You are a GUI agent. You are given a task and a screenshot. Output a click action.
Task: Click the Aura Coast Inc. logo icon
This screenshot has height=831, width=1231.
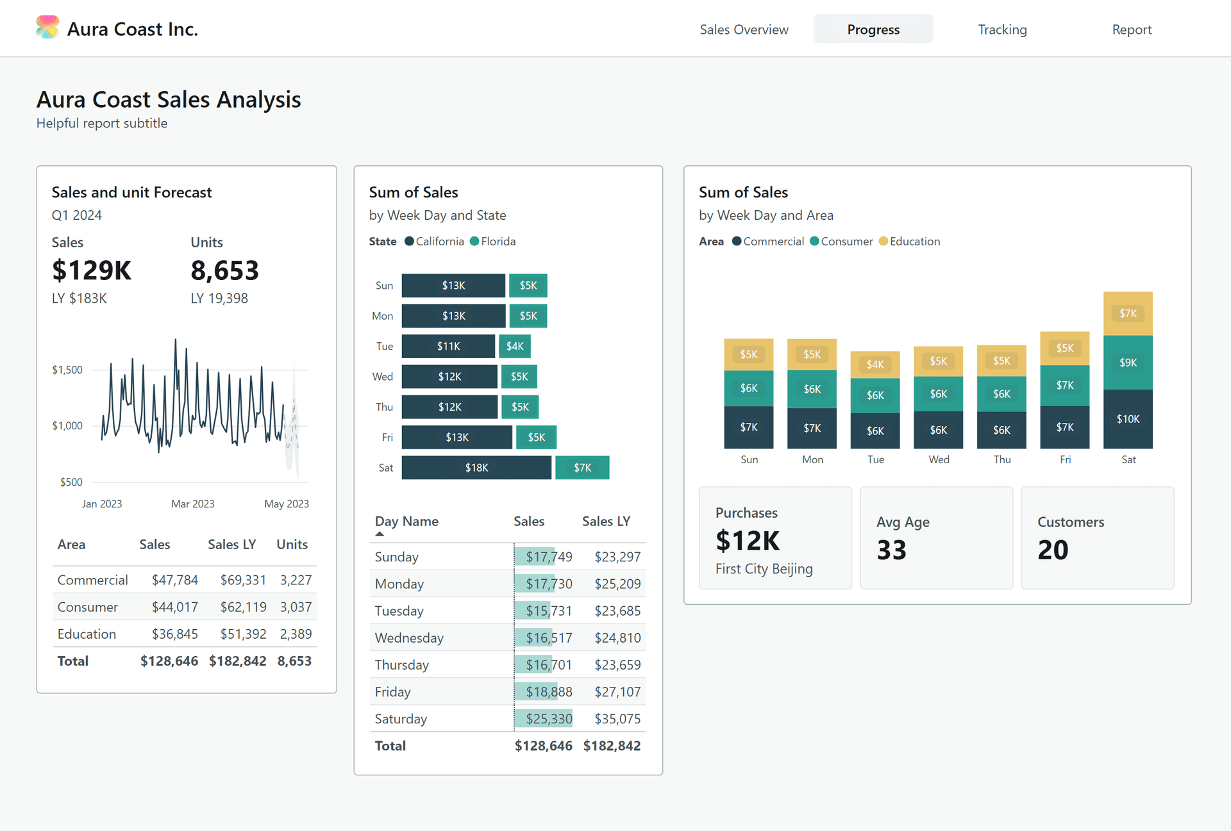coord(47,27)
